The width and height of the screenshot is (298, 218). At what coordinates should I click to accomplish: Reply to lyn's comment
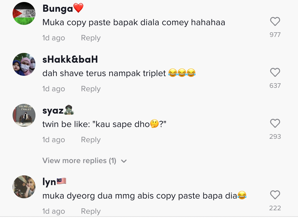91,211
